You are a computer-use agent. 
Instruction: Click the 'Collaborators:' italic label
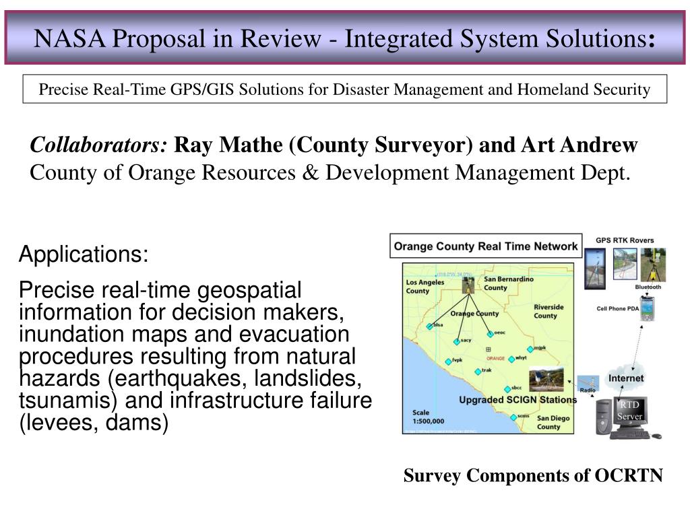[98, 145]
